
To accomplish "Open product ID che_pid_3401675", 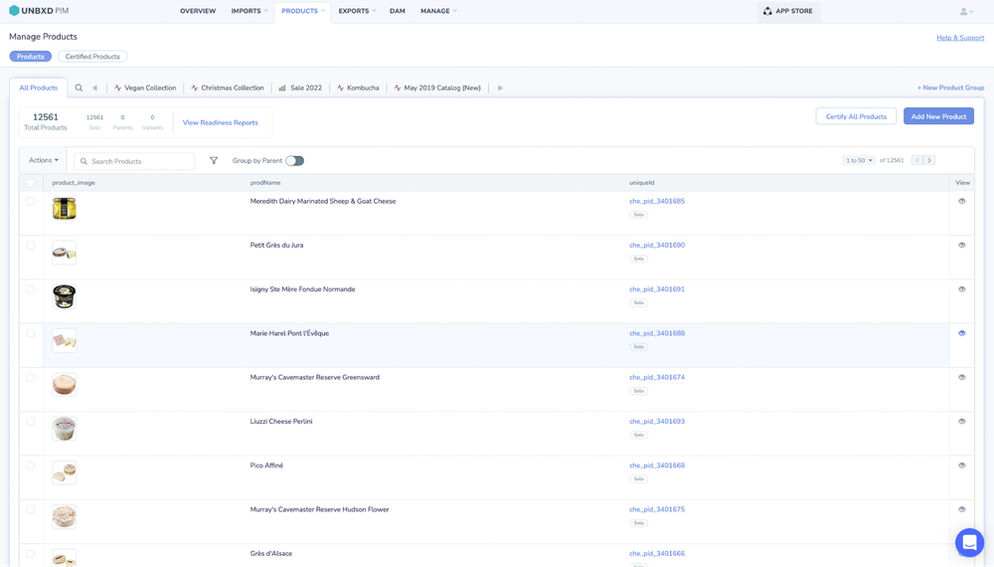I will coord(657,509).
